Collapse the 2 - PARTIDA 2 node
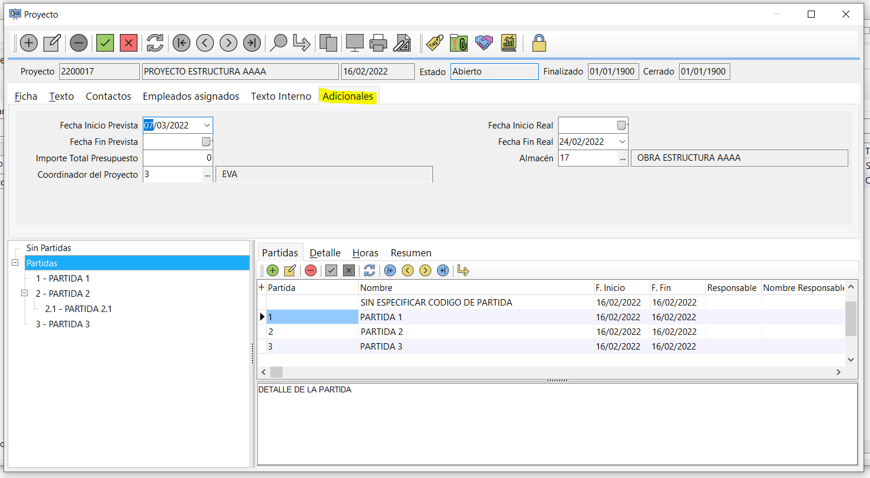870x478 pixels. tap(25, 293)
